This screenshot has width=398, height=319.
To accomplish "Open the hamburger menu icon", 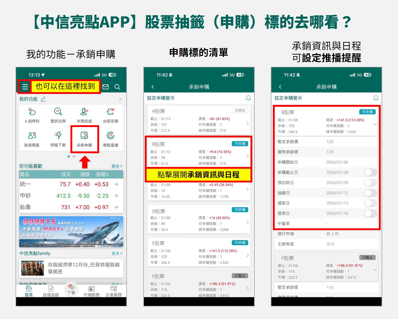I will coord(25,87).
